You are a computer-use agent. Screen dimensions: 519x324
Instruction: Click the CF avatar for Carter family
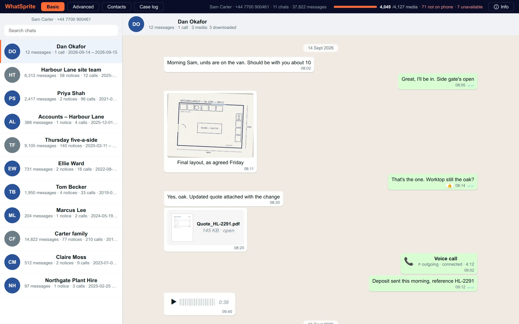point(12,239)
